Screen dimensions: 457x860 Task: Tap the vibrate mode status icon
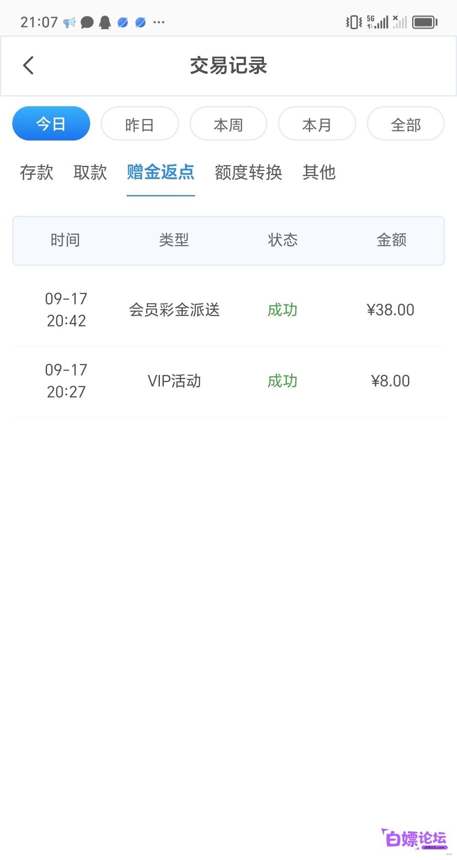pos(354,22)
